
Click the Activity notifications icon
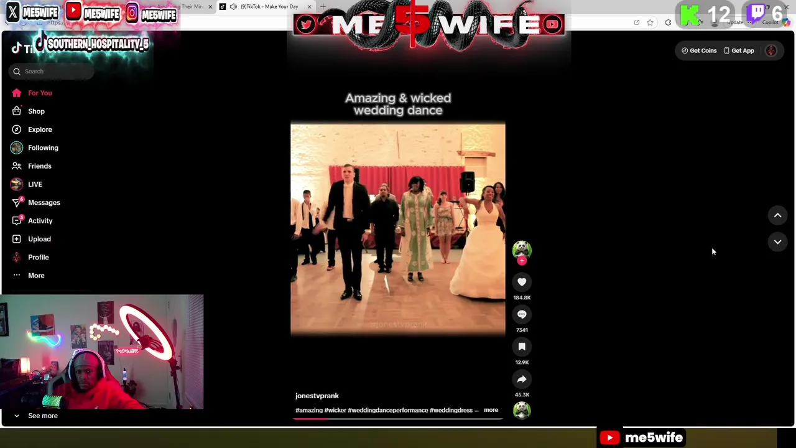tap(17, 220)
